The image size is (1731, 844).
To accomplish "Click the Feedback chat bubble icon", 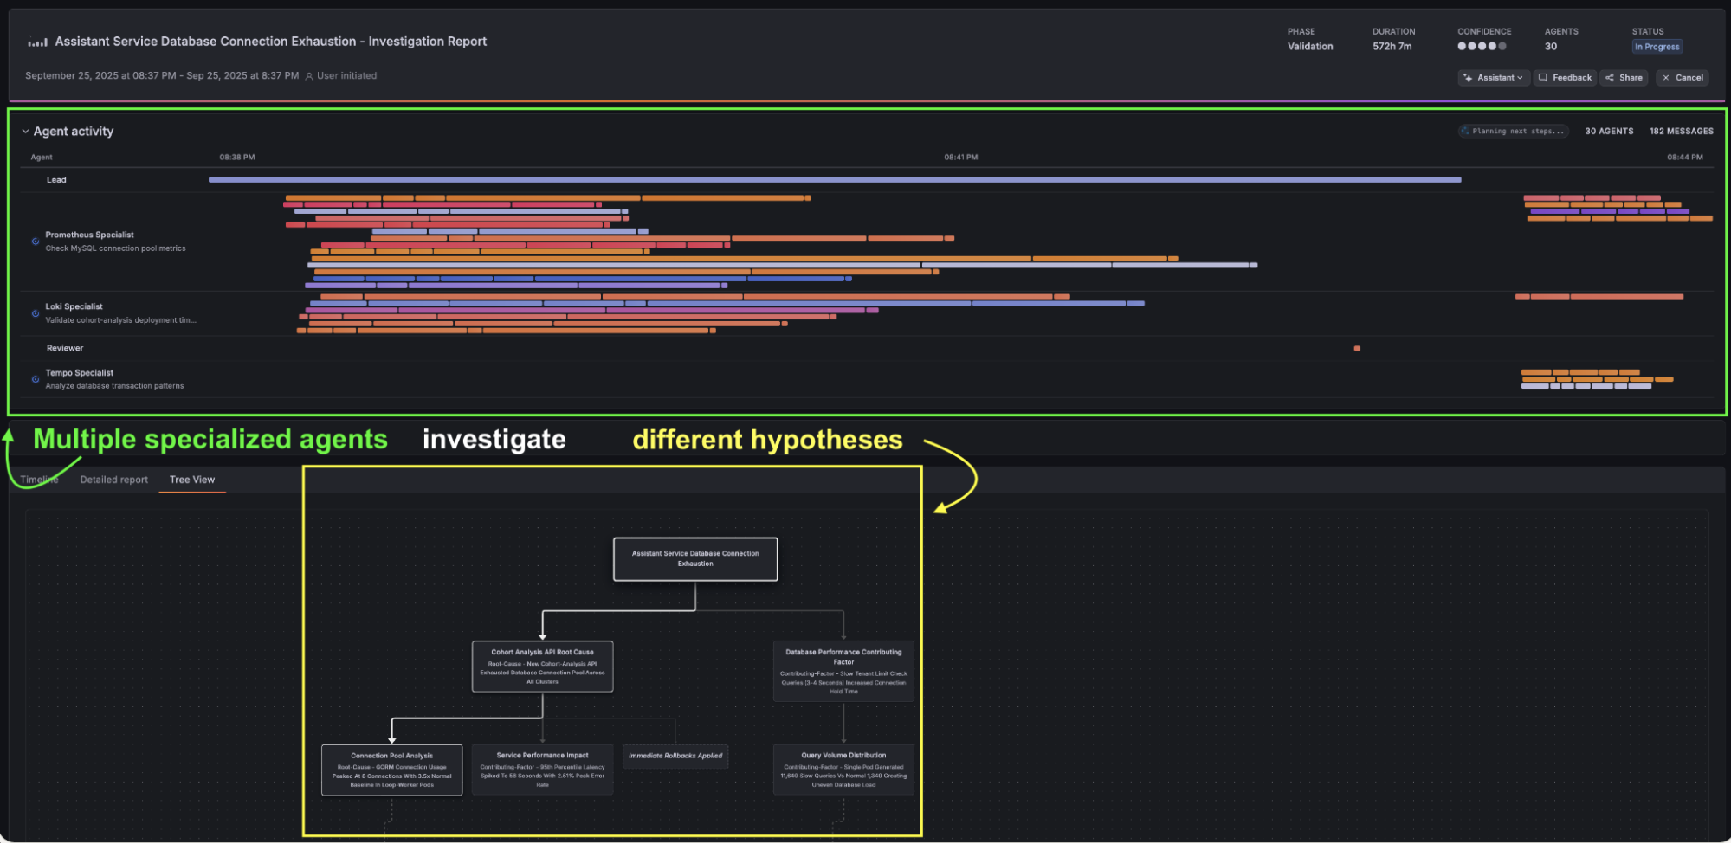I will (1542, 77).
